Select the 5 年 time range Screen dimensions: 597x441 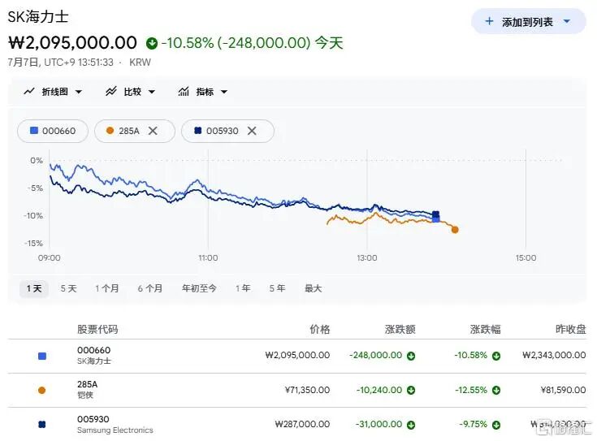coord(277,288)
